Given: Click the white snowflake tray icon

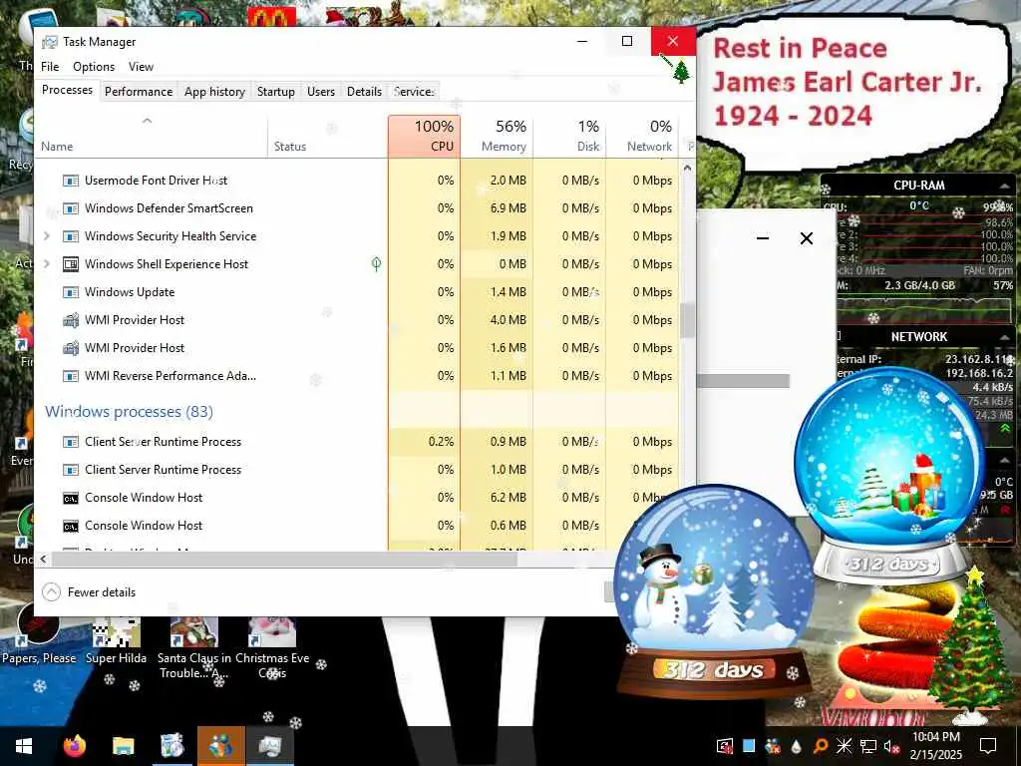Looking at the screenshot, I should (844, 746).
